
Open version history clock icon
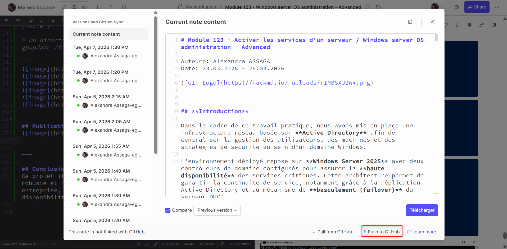[x=457, y=7]
